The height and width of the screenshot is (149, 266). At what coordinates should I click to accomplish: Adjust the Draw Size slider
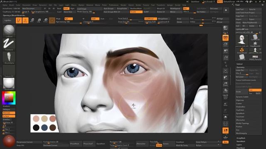click(130, 22)
